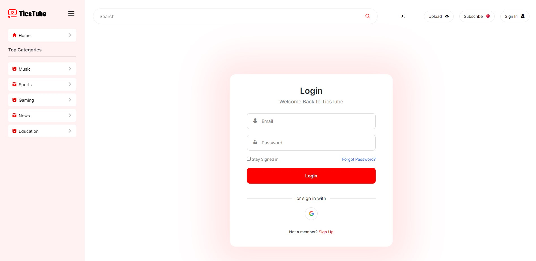Expand the Home chevron arrow
This screenshot has width=536, height=261.
pyautogui.click(x=70, y=35)
